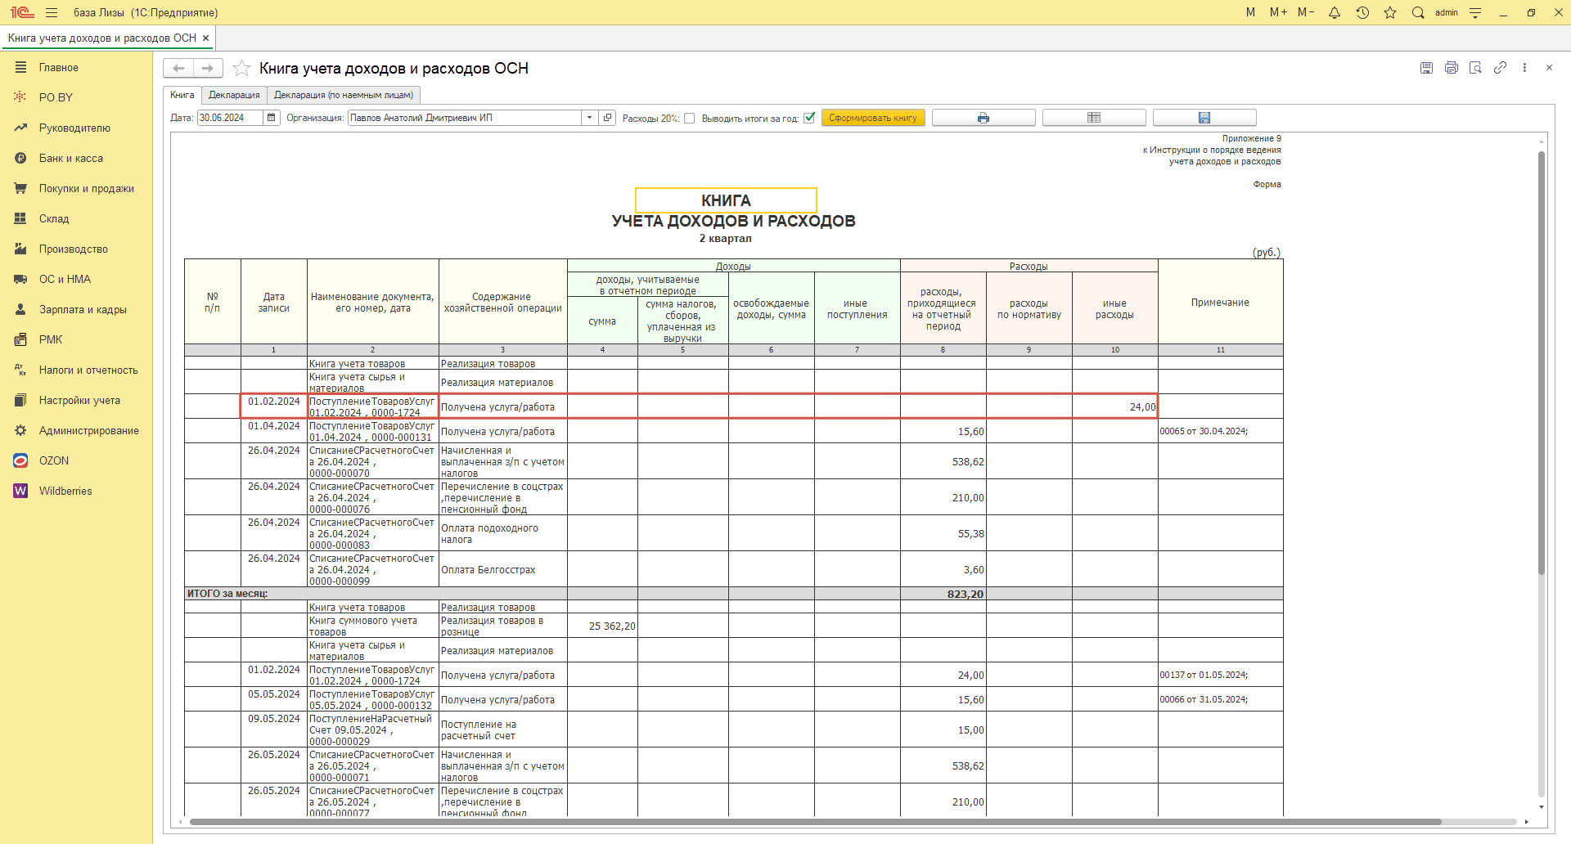Expand the Организация dropdown list
This screenshot has width=1571, height=844.
point(589,118)
